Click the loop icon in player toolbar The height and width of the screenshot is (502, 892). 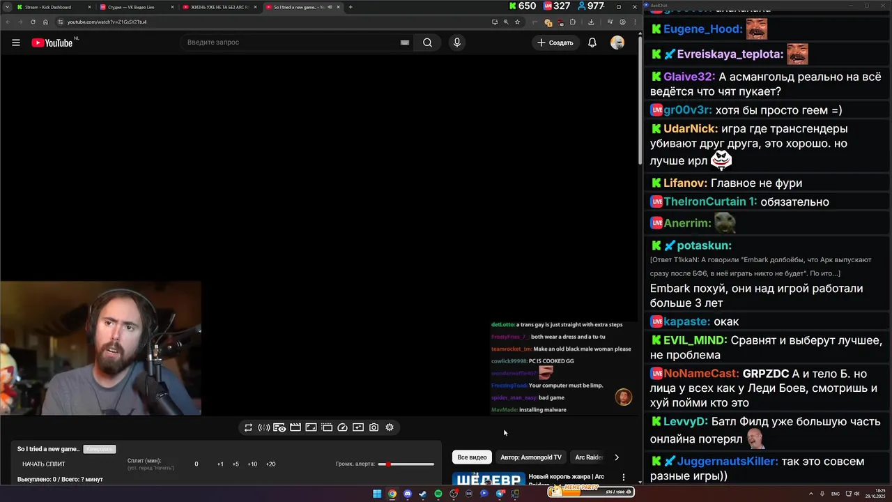tap(248, 427)
